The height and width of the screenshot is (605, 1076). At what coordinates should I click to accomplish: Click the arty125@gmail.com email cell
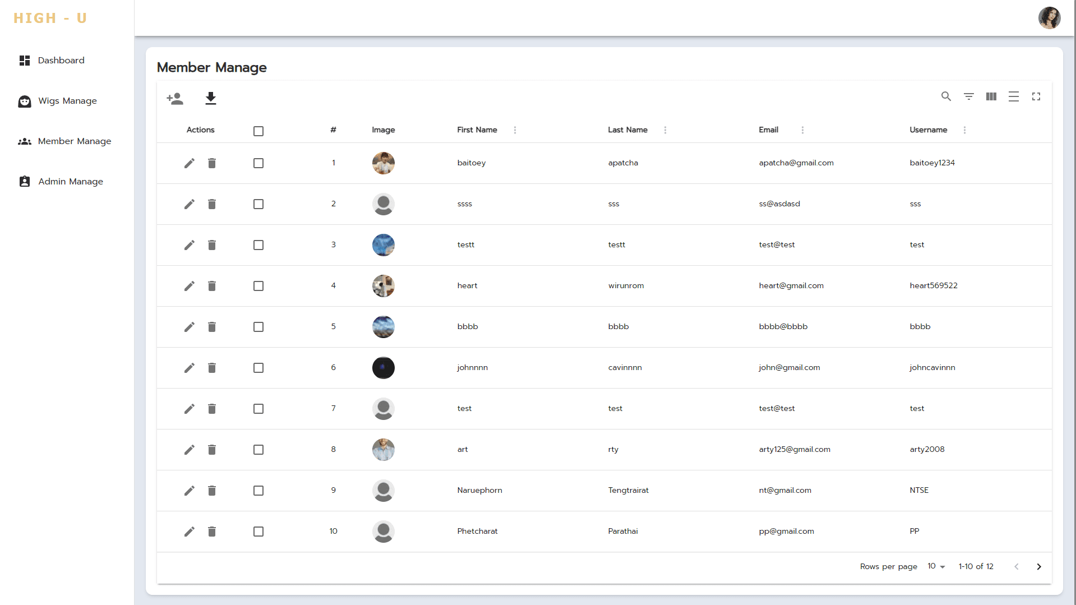pos(795,450)
